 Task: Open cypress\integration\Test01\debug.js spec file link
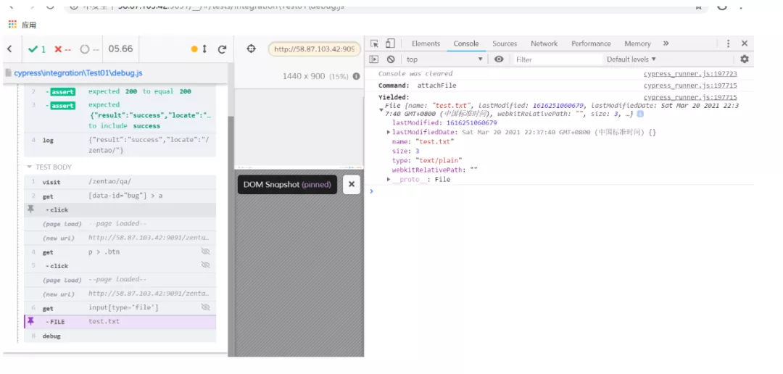click(78, 73)
